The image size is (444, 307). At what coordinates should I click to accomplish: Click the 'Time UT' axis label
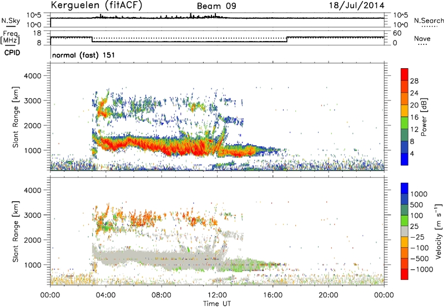(217, 304)
